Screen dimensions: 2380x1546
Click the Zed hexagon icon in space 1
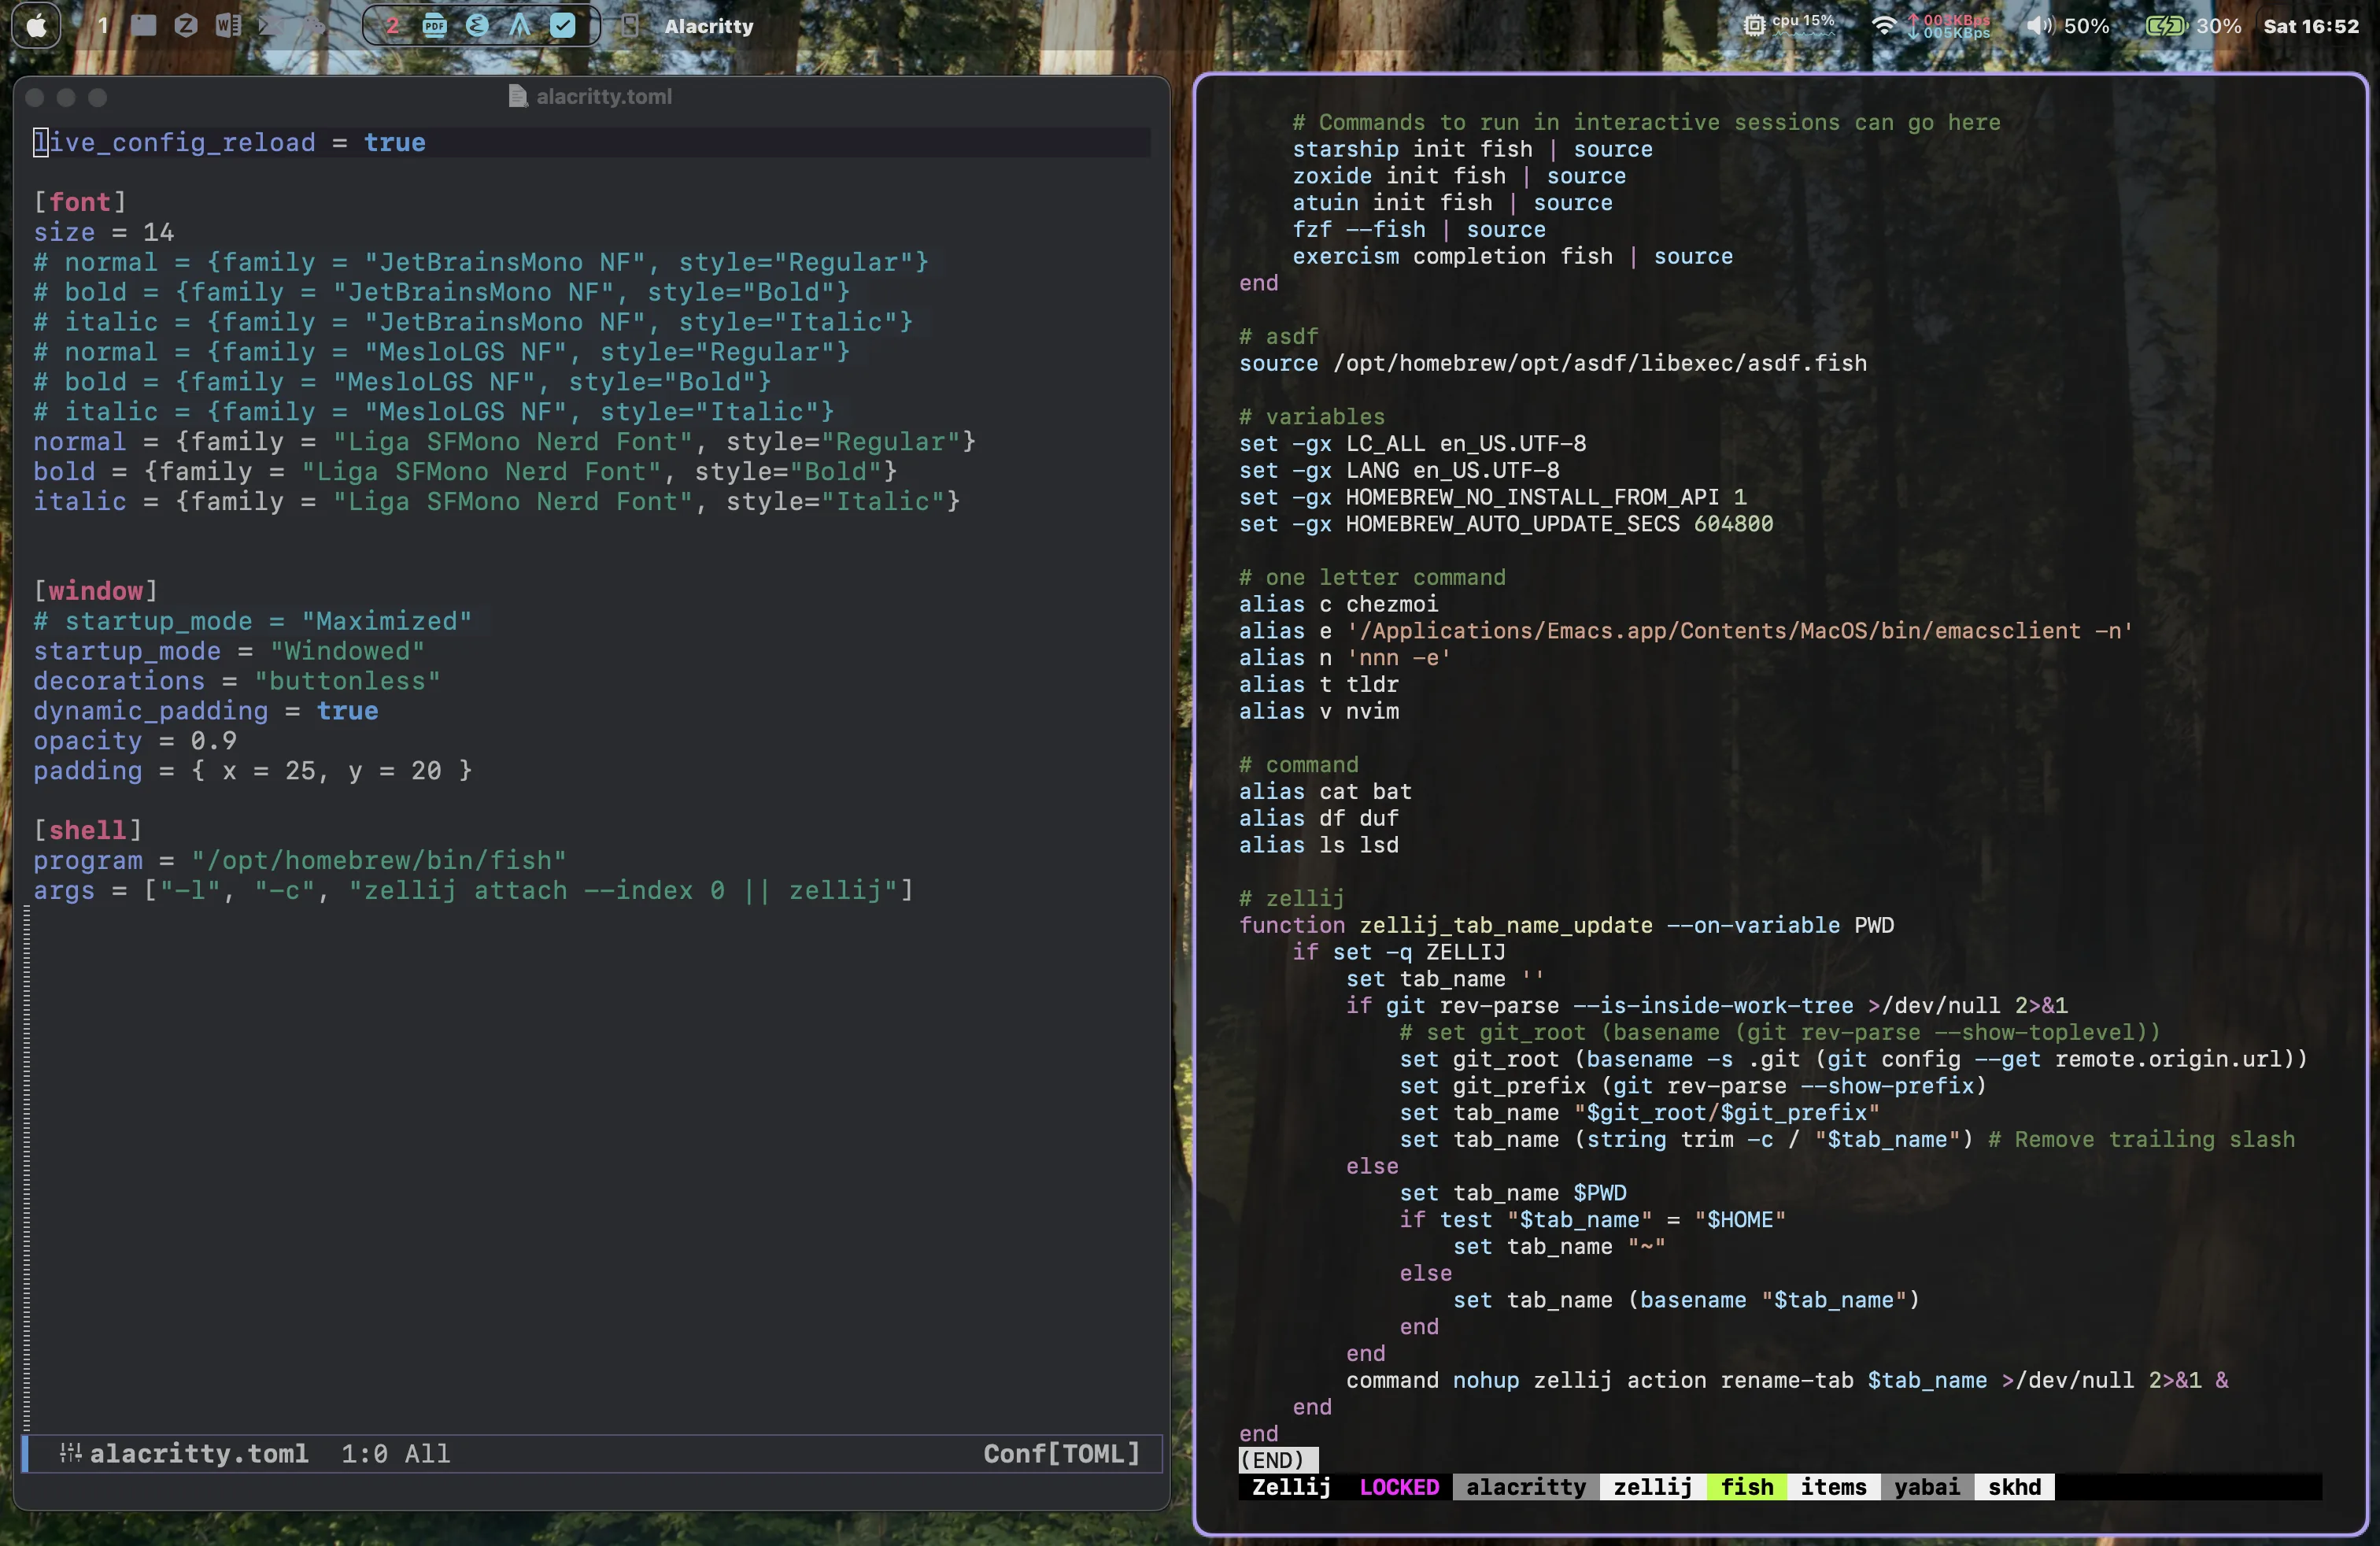point(186,25)
